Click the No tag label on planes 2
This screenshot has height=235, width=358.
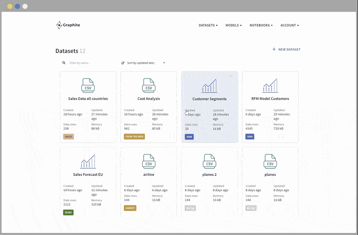coord(190,208)
